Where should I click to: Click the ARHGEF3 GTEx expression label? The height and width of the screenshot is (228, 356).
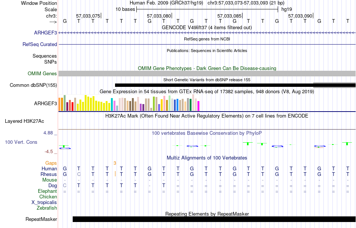[x=45, y=103]
